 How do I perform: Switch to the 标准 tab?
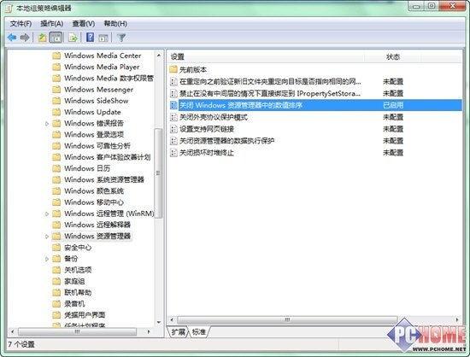point(199,332)
